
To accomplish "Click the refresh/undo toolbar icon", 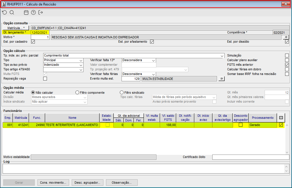I will pyautogui.click(x=5, y=12).
